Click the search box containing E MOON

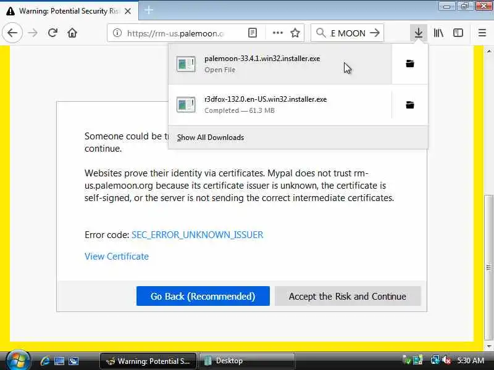(347, 33)
